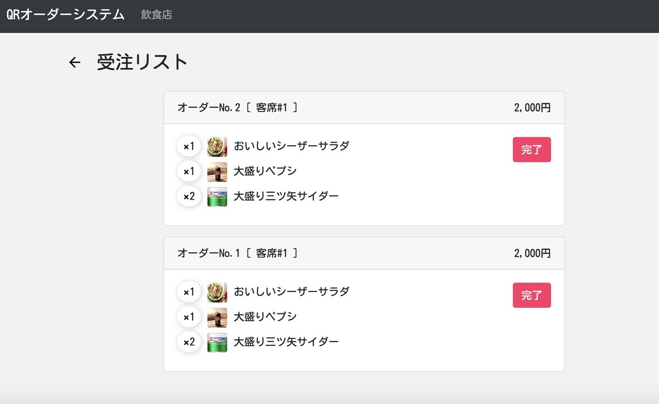Image resolution: width=659 pixels, height=404 pixels.
Task: Select the 飲食店 menu item in the top bar
Action: (x=155, y=14)
